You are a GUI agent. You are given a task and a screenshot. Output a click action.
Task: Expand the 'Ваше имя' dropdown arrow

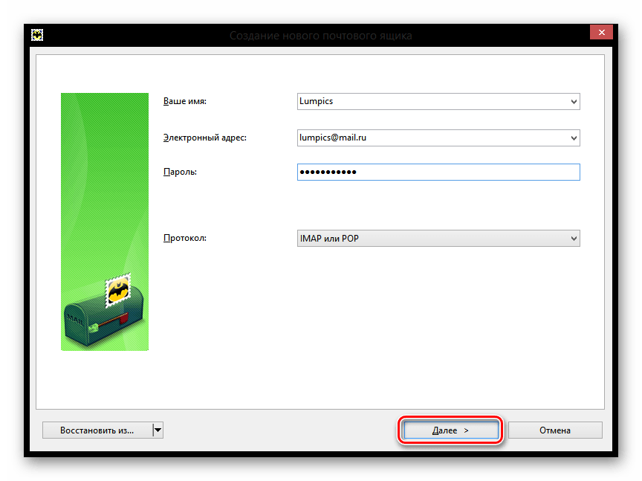[573, 101]
